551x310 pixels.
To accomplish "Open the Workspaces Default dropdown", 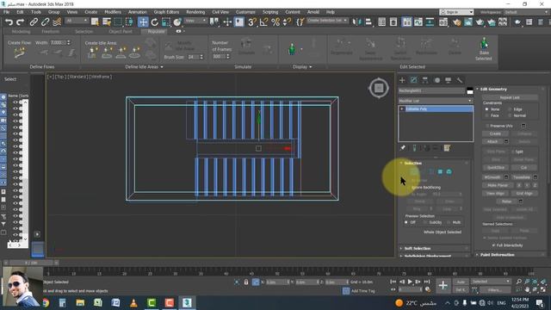I will coord(526,12).
